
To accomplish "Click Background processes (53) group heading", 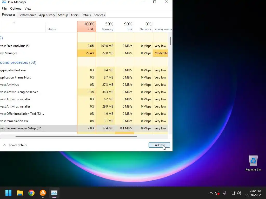I will [x=18, y=62].
